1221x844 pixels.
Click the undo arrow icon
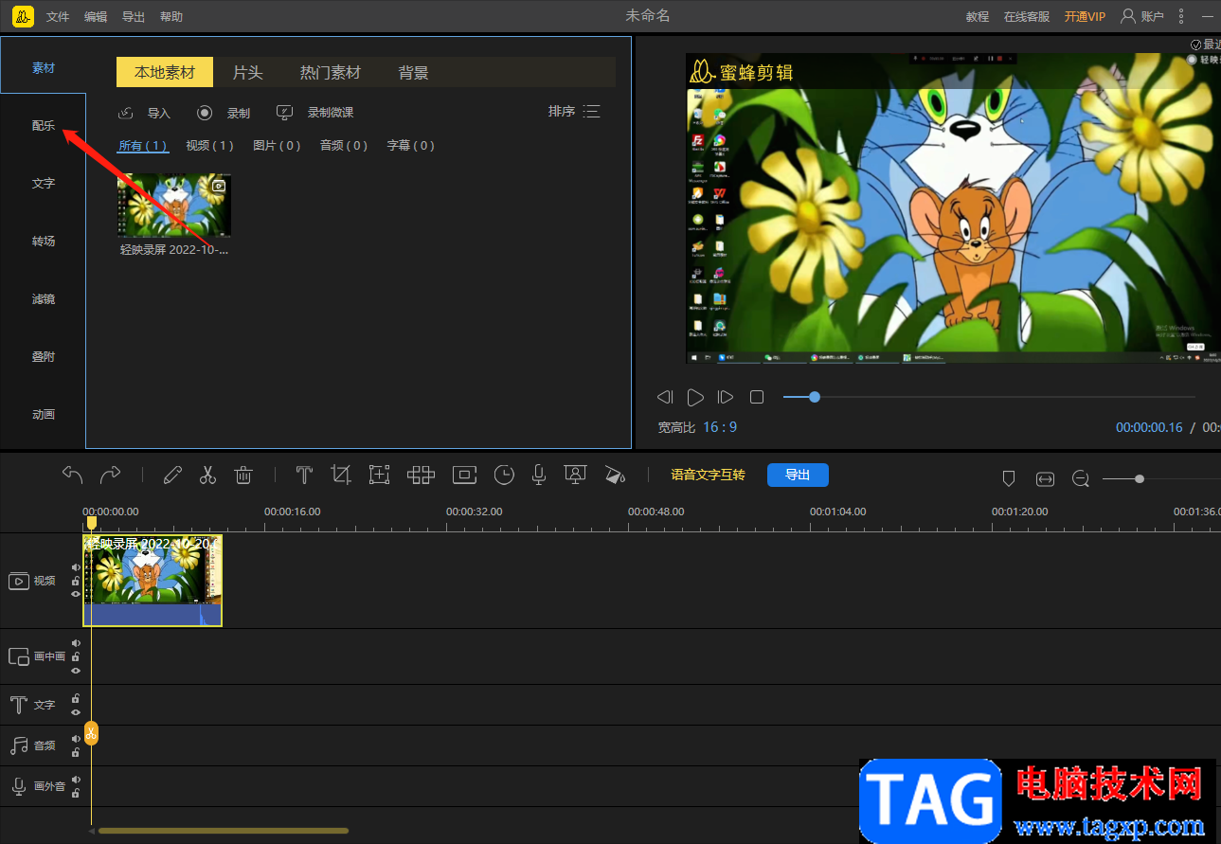(x=73, y=476)
